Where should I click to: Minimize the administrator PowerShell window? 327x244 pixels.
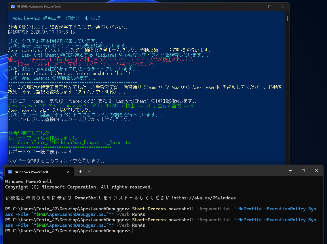point(257,7)
